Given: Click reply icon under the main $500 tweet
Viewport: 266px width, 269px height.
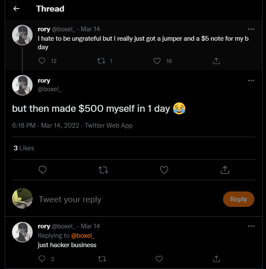Looking at the screenshot, I should tap(43, 170).
